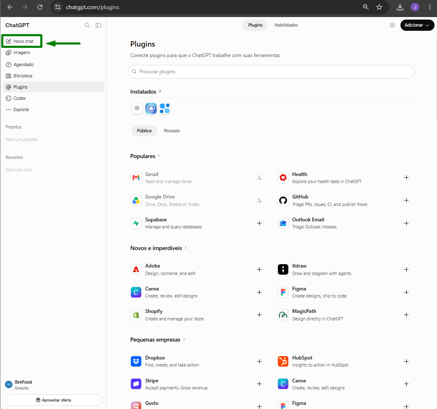Open the sidebar search icon

(x=87, y=25)
